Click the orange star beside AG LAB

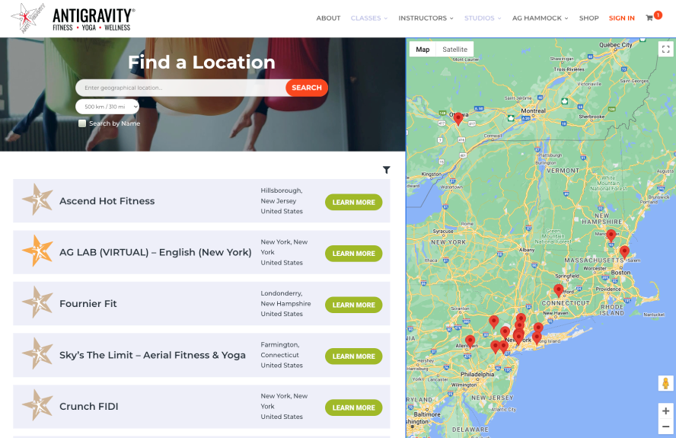coord(37,251)
